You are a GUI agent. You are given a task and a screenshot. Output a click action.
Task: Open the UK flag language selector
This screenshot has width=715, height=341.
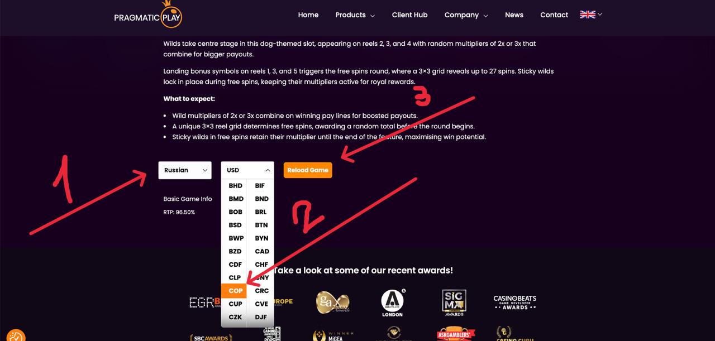(591, 15)
